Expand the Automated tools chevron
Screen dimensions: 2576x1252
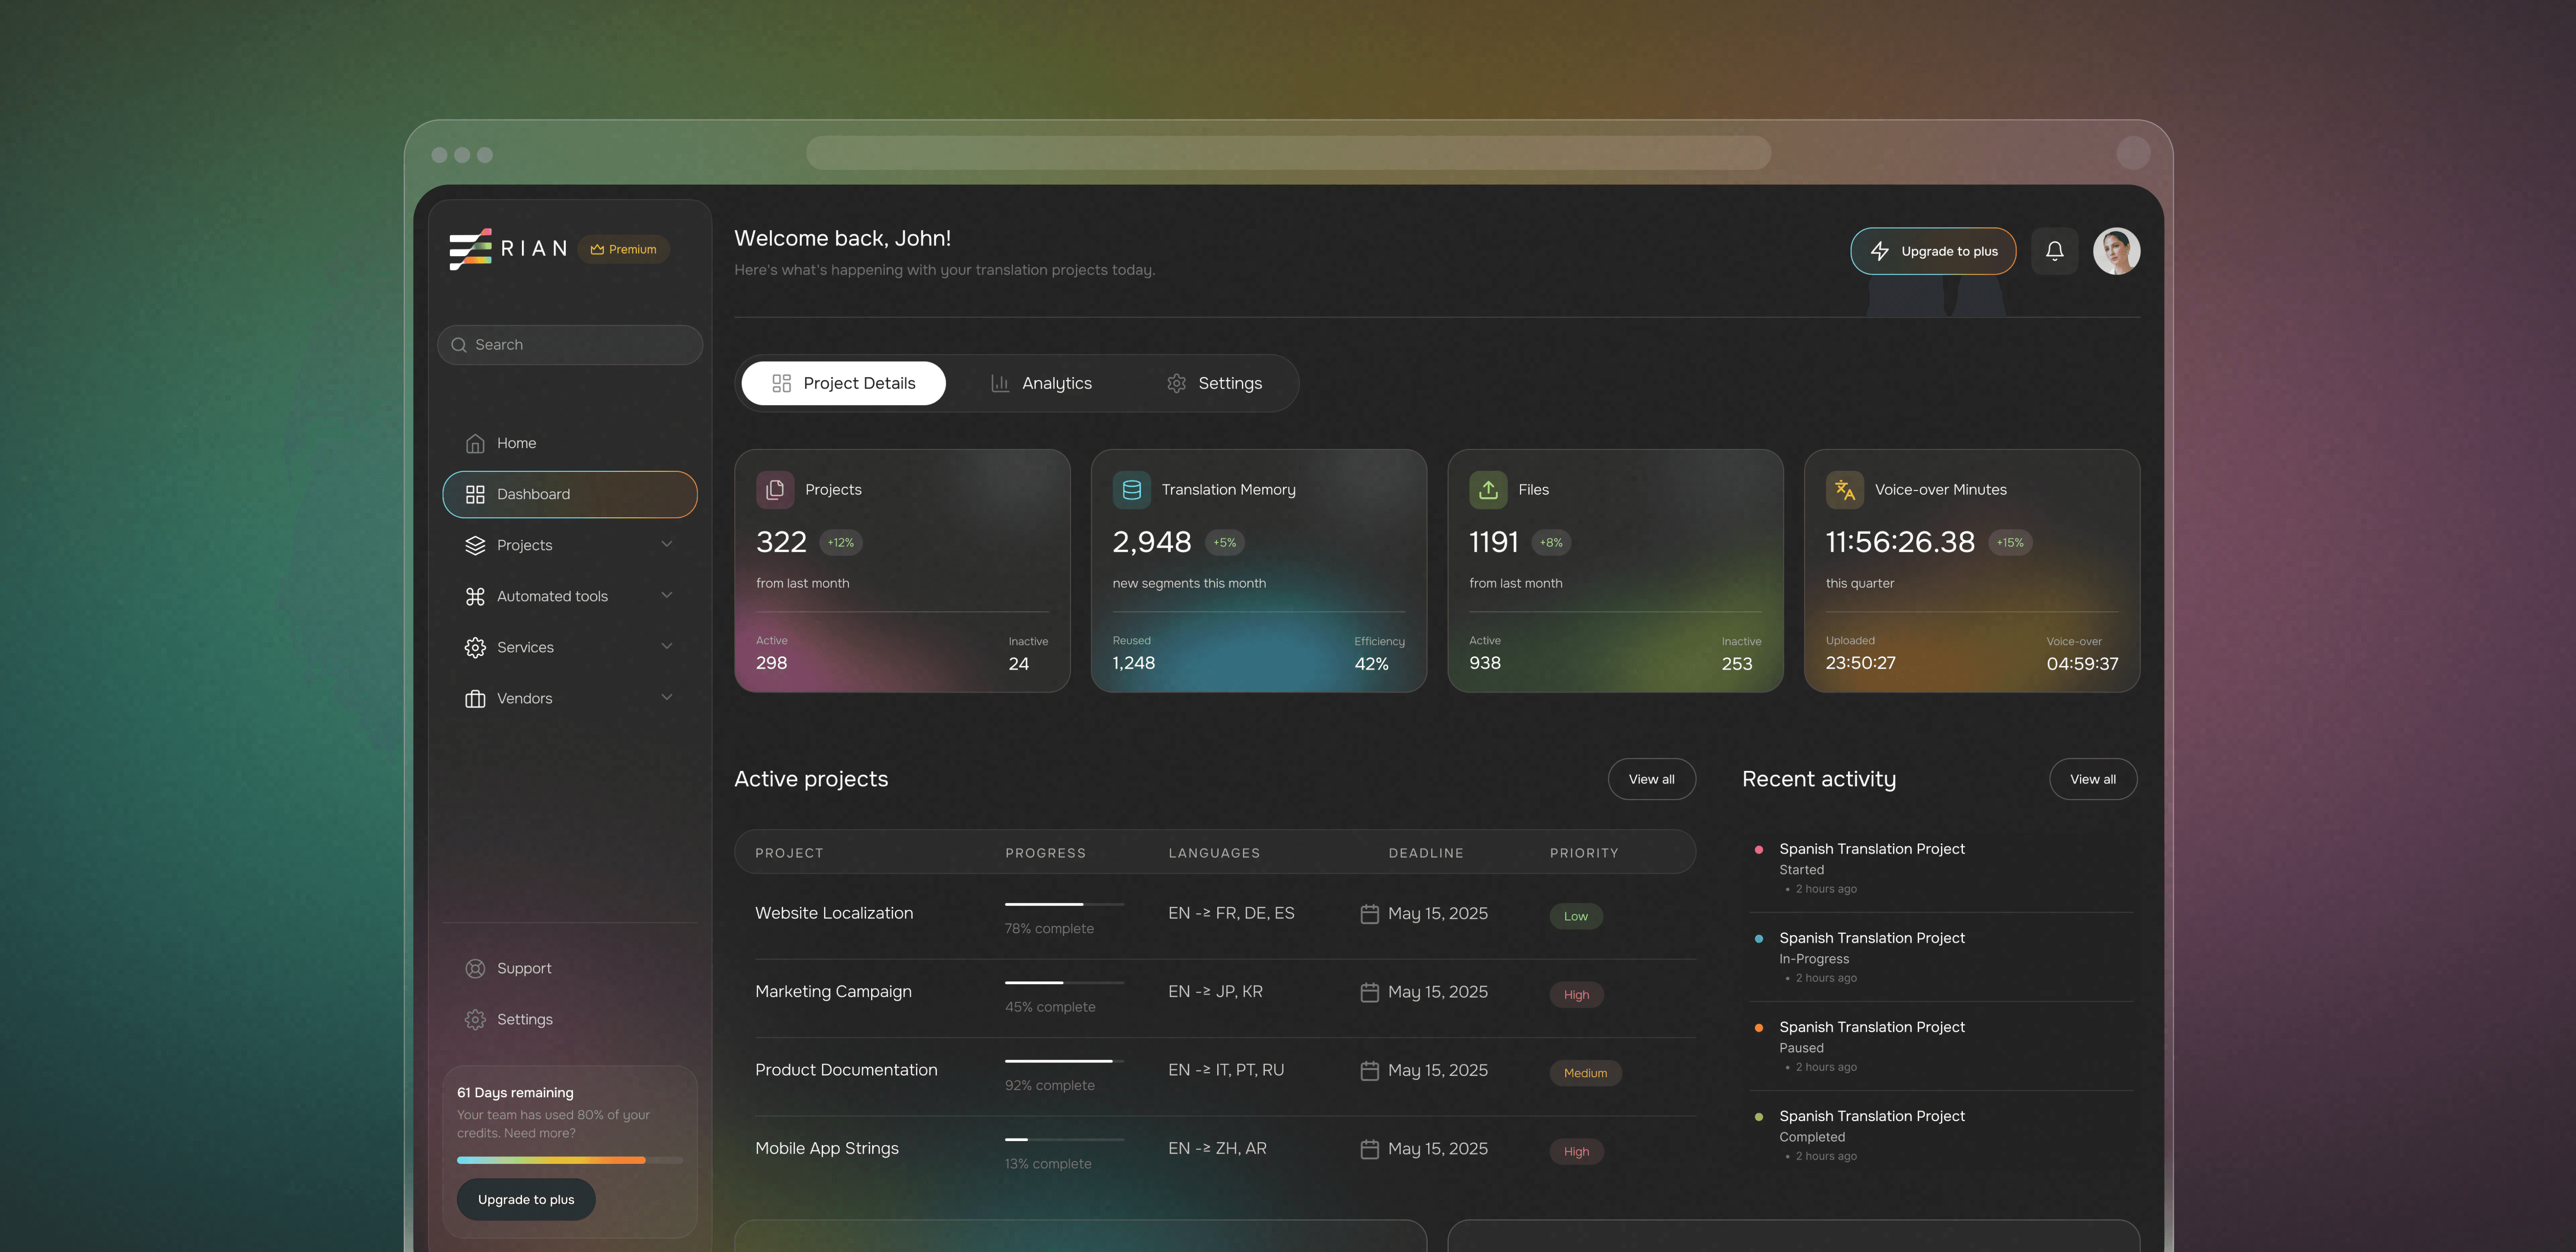click(x=667, y=595)
